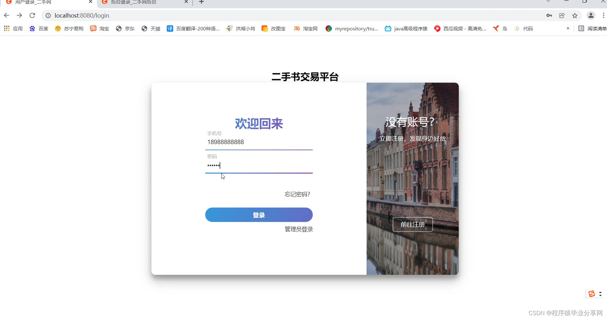Open the 苏宁易购 bookmark

coord(69,29)
